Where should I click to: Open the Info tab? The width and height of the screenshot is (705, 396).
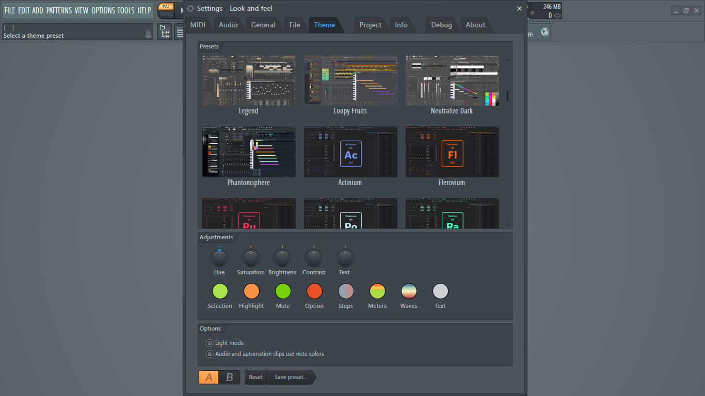[401, 25]
